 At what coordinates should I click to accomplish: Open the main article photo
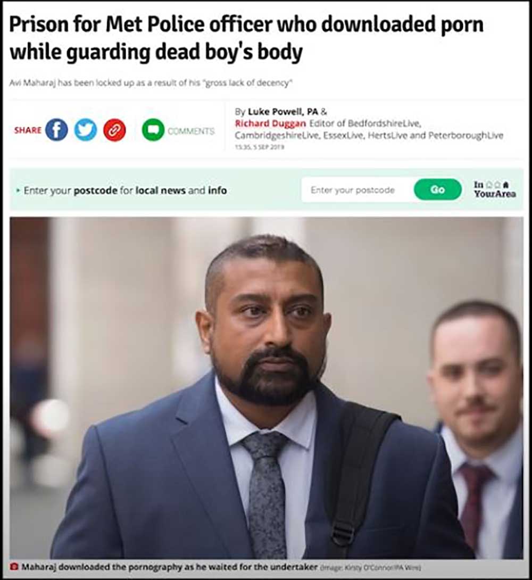pyautogui.click(x=266, y=388)
